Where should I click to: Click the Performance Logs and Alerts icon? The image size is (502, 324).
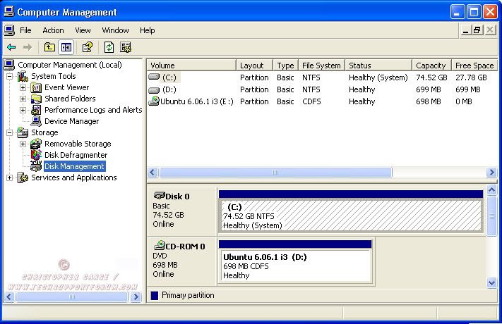(36, 110)
